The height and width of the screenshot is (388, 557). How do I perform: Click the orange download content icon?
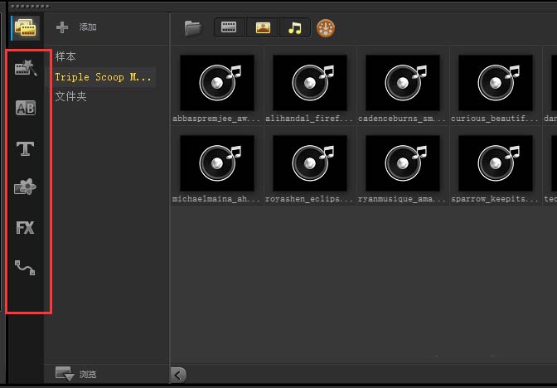coord(326,28)
